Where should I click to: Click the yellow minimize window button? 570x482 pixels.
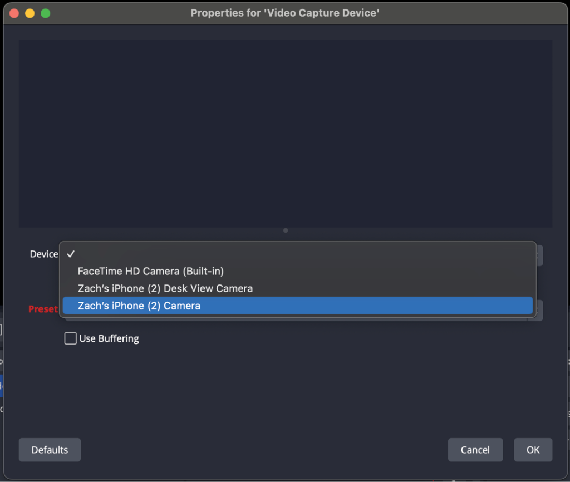[30, 13]
